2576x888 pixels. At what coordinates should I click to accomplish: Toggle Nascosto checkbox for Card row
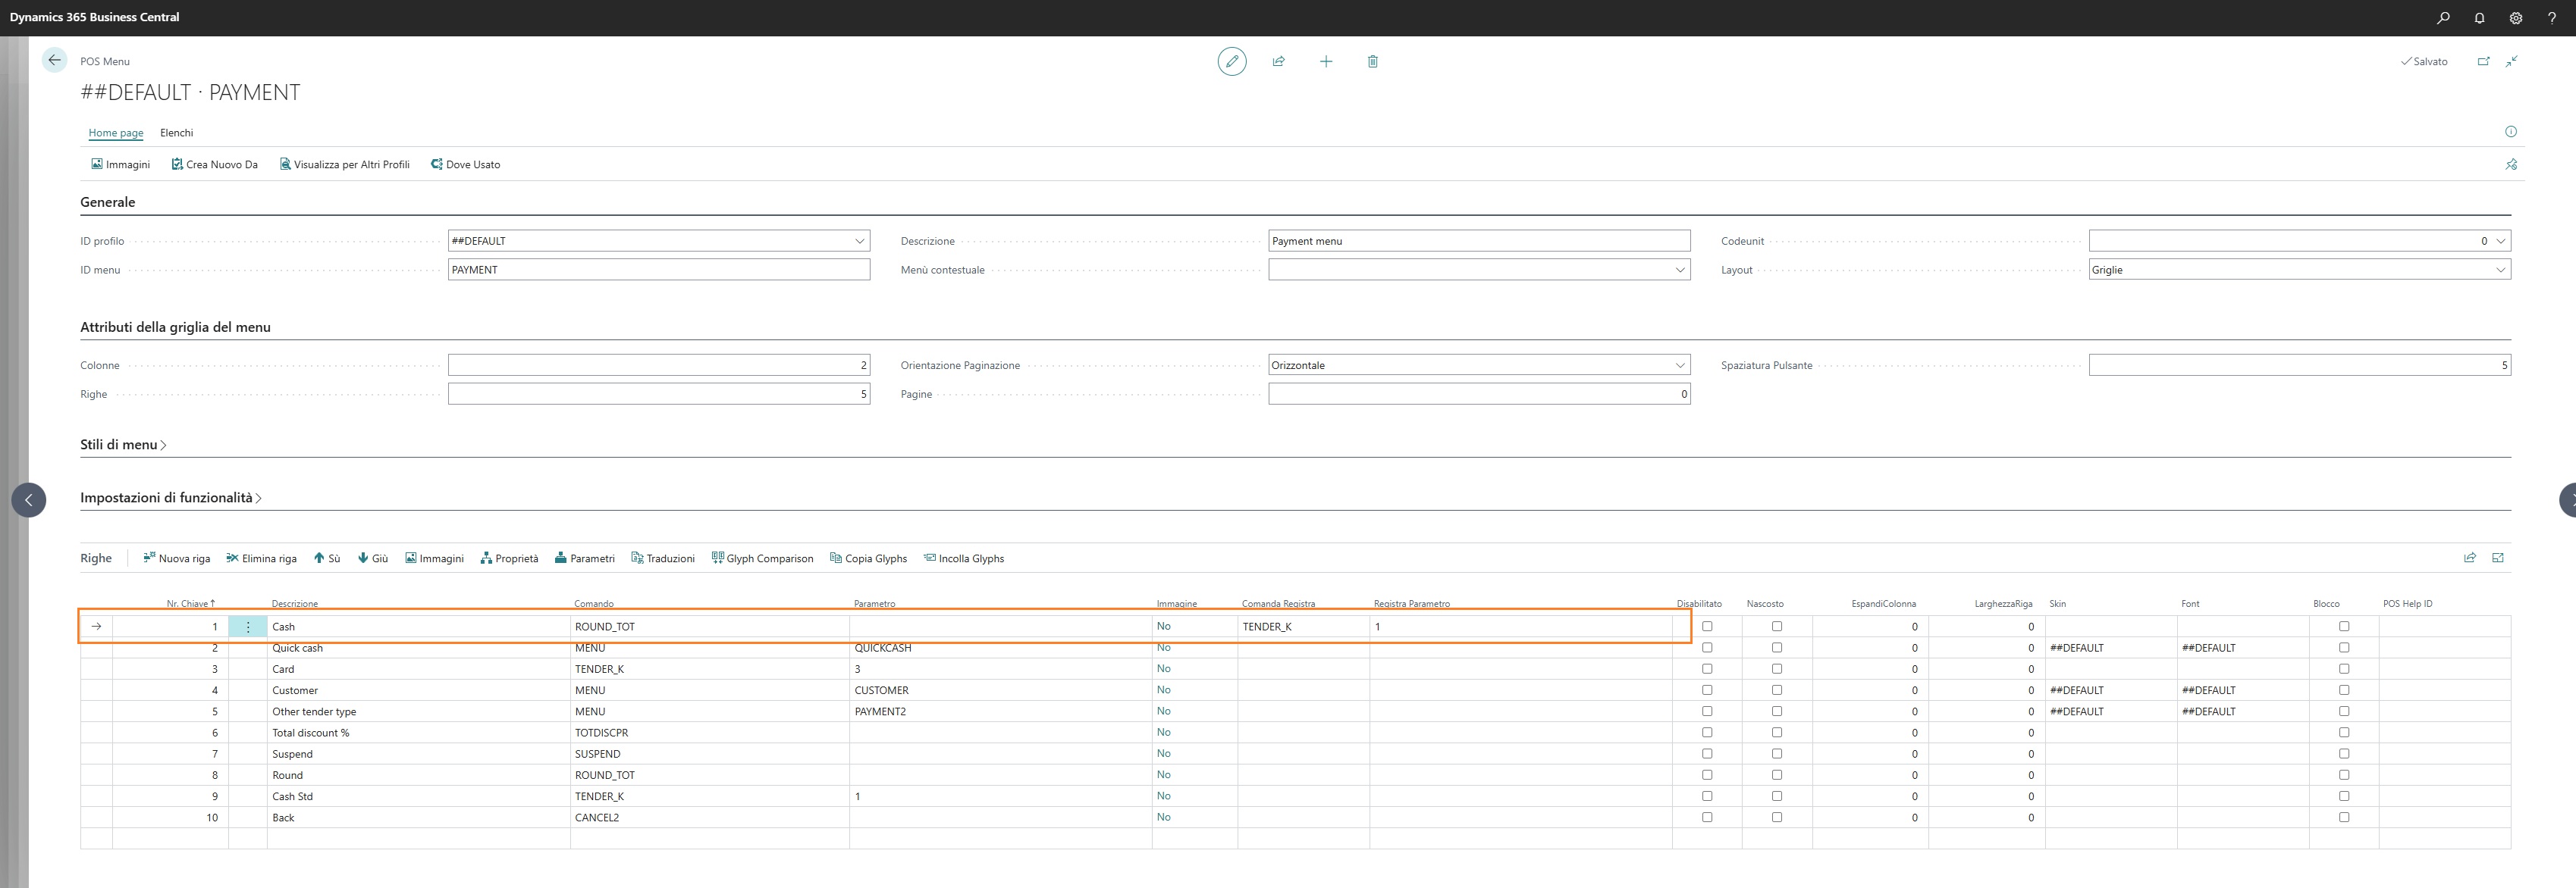point(1776,669)
